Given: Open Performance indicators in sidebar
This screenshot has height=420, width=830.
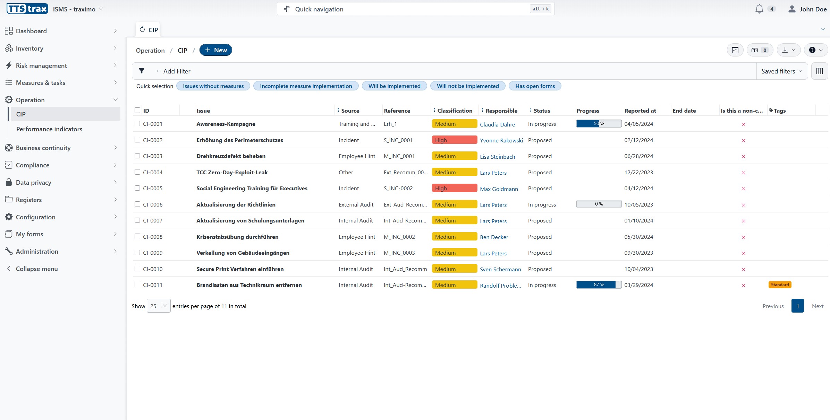Looking at the screenshot, I should coord(49,129).
